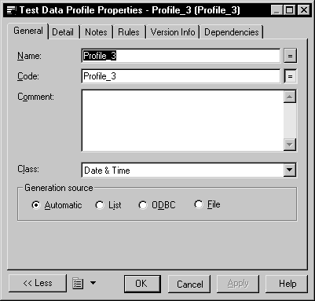Image resolution: width=315 pixels, height=301 pixels.
Task: Maximize the Profile Properties window
Action: pos(290,10)
